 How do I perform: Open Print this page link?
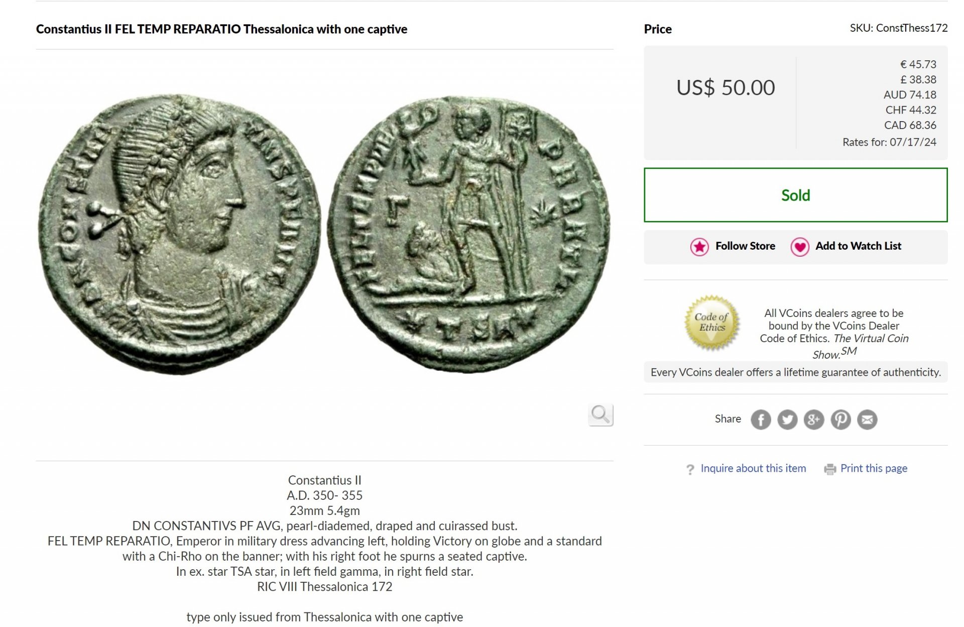point(874,468)
